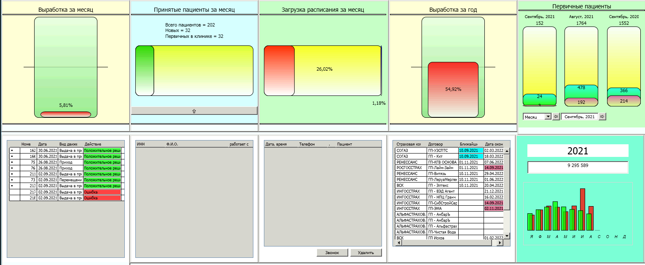
Task: Click the Страховая компания column header
Action: (x=408, y=144)
